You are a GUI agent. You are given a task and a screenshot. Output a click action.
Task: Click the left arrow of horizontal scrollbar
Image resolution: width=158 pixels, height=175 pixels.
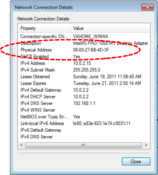22,145
